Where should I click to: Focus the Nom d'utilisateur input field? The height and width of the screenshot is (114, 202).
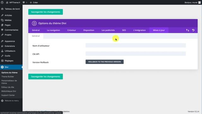(x=136, y=45)
